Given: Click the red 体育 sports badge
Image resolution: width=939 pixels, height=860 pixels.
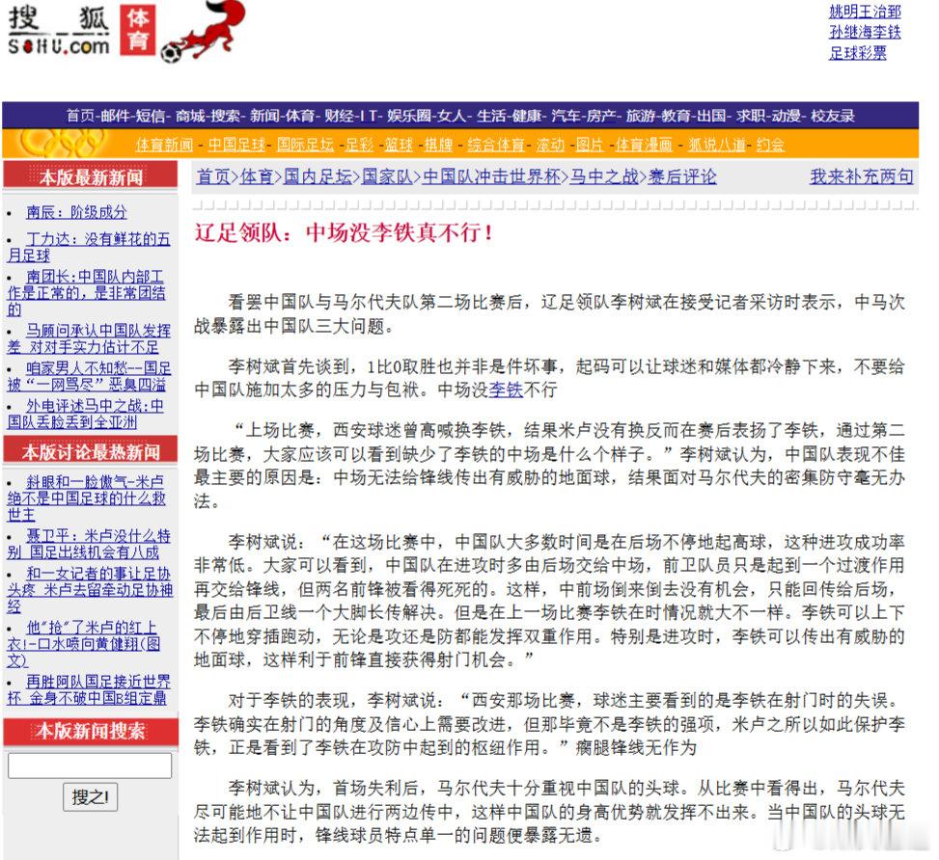Looking at the screenshot, I should click(138, 30).
